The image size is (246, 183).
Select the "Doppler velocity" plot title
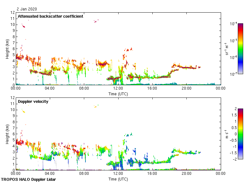(x=33, y=102)
